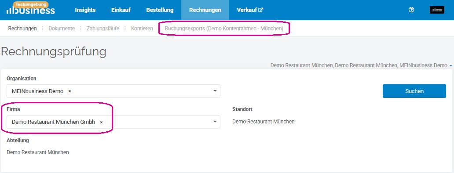Open the Einkauf menu
The width and height of the screenshot is (454, 173).
point(121,10)
